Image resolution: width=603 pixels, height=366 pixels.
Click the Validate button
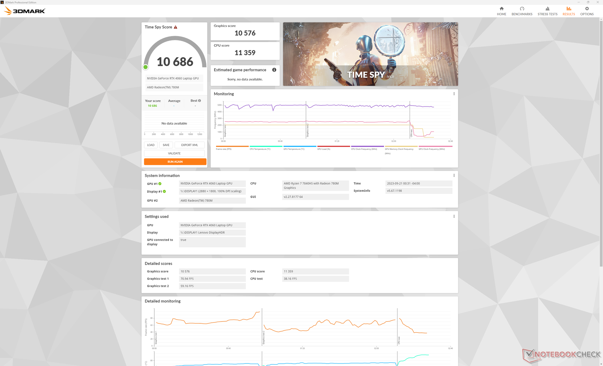tap(174, 153)
